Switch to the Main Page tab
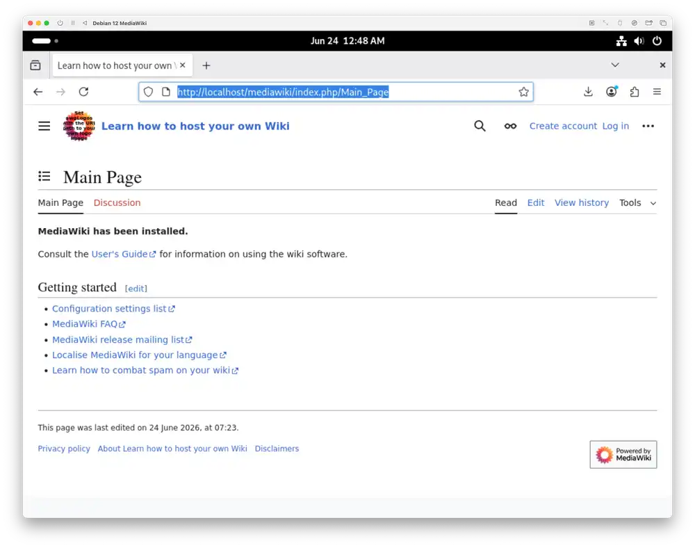The image size is (695, 548). pyautogui.click(x=60, y=202)
